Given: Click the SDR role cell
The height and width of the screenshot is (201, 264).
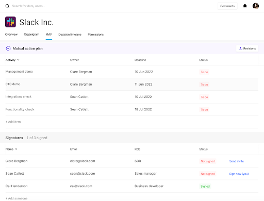Looking at the screenshot, I should point(138,161).
